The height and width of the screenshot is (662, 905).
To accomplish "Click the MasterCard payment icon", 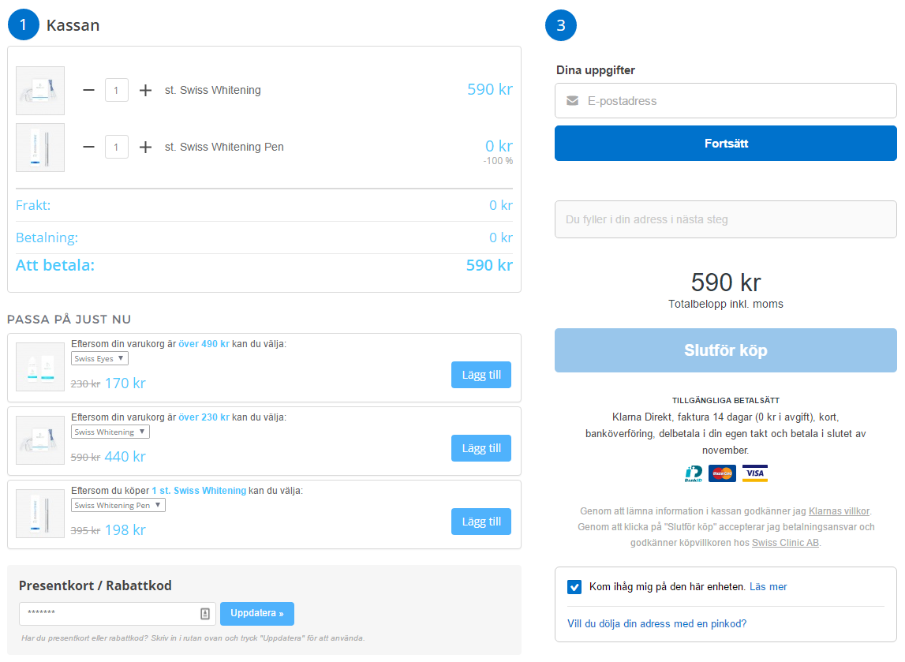I will tap(722, 473).
